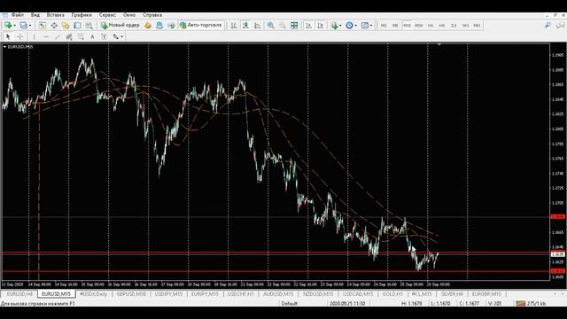Viewport: 567px width, 319px height.
Task: Toggle the chart shift icon
Action: pyautogui.click(x=321, y=26)
